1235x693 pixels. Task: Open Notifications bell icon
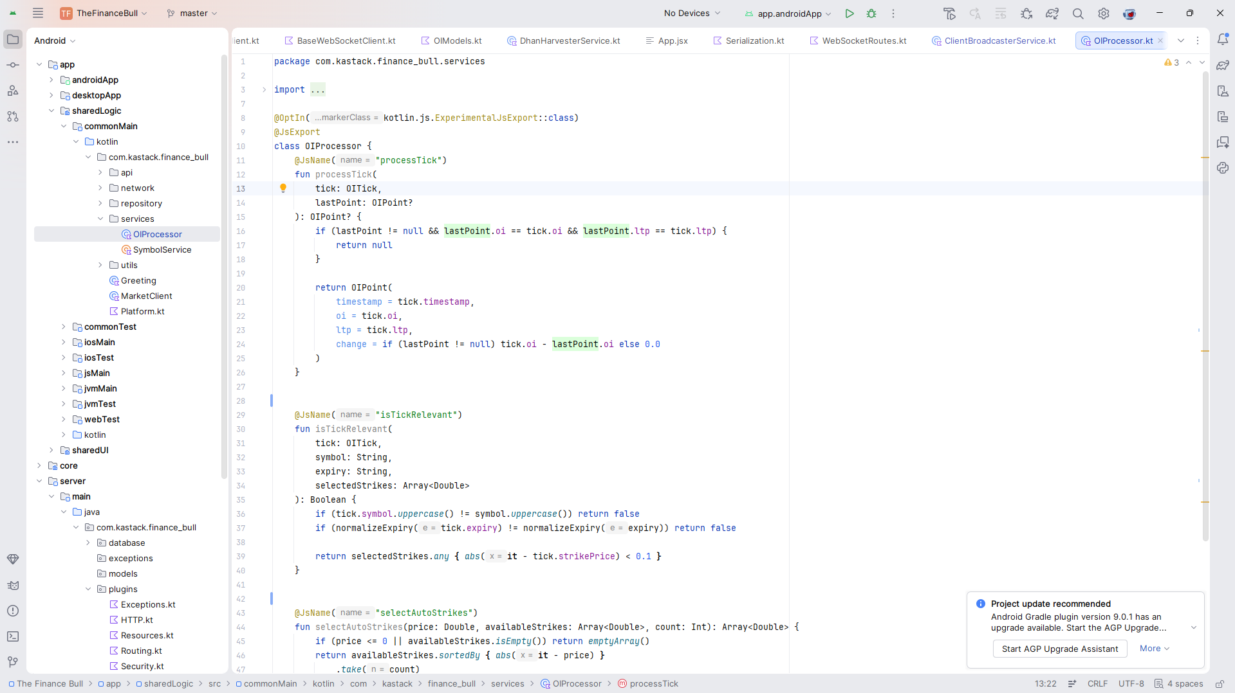pyautogui.click(x=1223, y=39)
